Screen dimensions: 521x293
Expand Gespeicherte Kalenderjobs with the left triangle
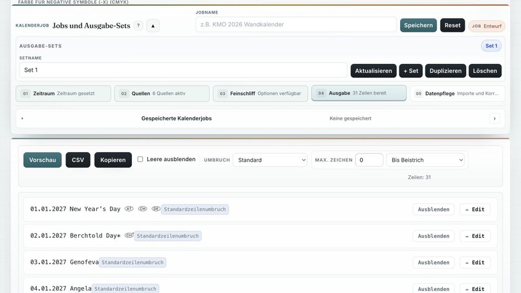[x=22, y=118]
